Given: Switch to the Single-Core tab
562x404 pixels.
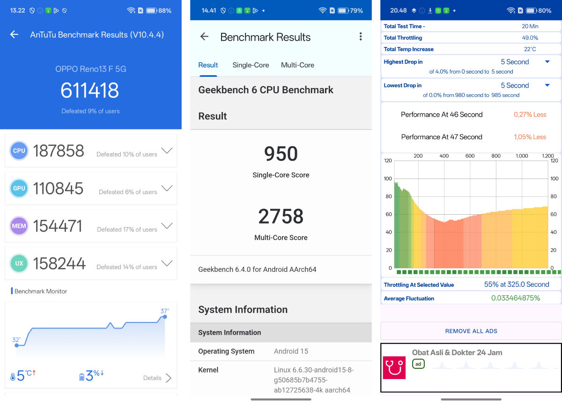Looking at the screenshot, I should click(251, 65).
